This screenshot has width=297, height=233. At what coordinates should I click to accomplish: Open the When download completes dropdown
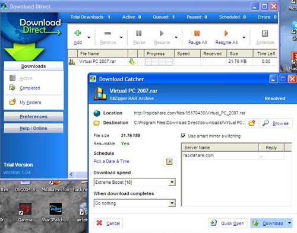[134, 203]
